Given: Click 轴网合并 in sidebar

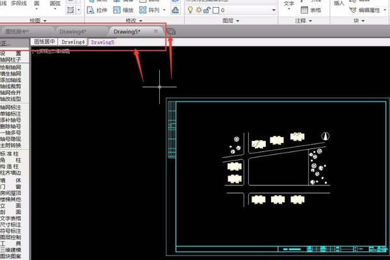Looking at the screenshot, I should click(x=10, y=92).
